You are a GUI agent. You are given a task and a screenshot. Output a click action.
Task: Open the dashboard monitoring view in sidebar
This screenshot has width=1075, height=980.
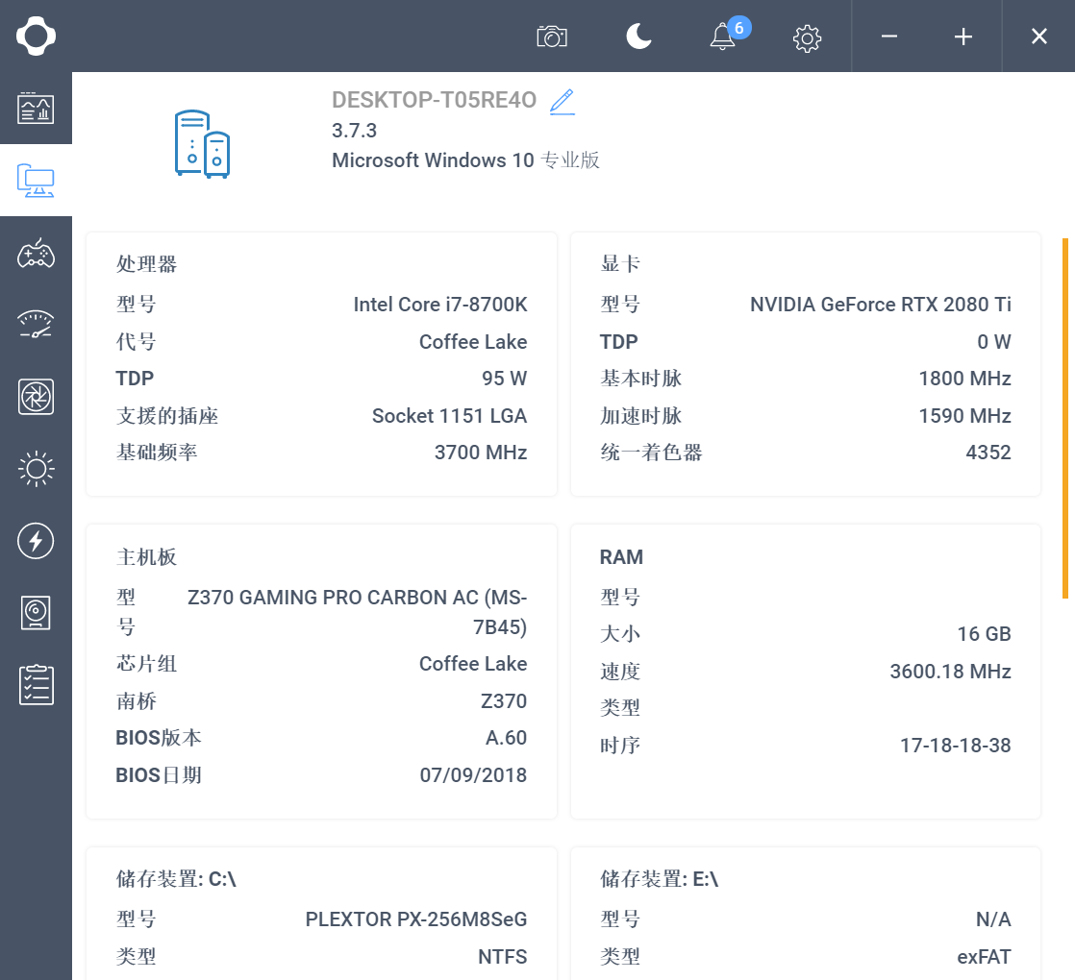click(36, 109)
